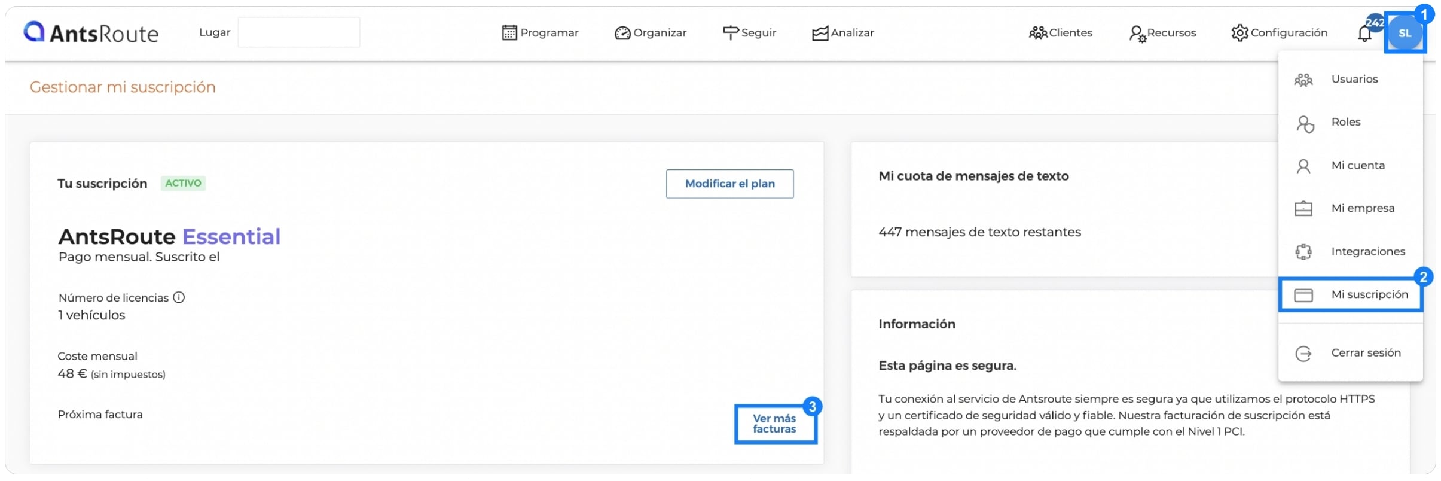Viewport: 1441px width, 481px height.
Task: Open the Recursos menu
Action: coord(1162,34)
